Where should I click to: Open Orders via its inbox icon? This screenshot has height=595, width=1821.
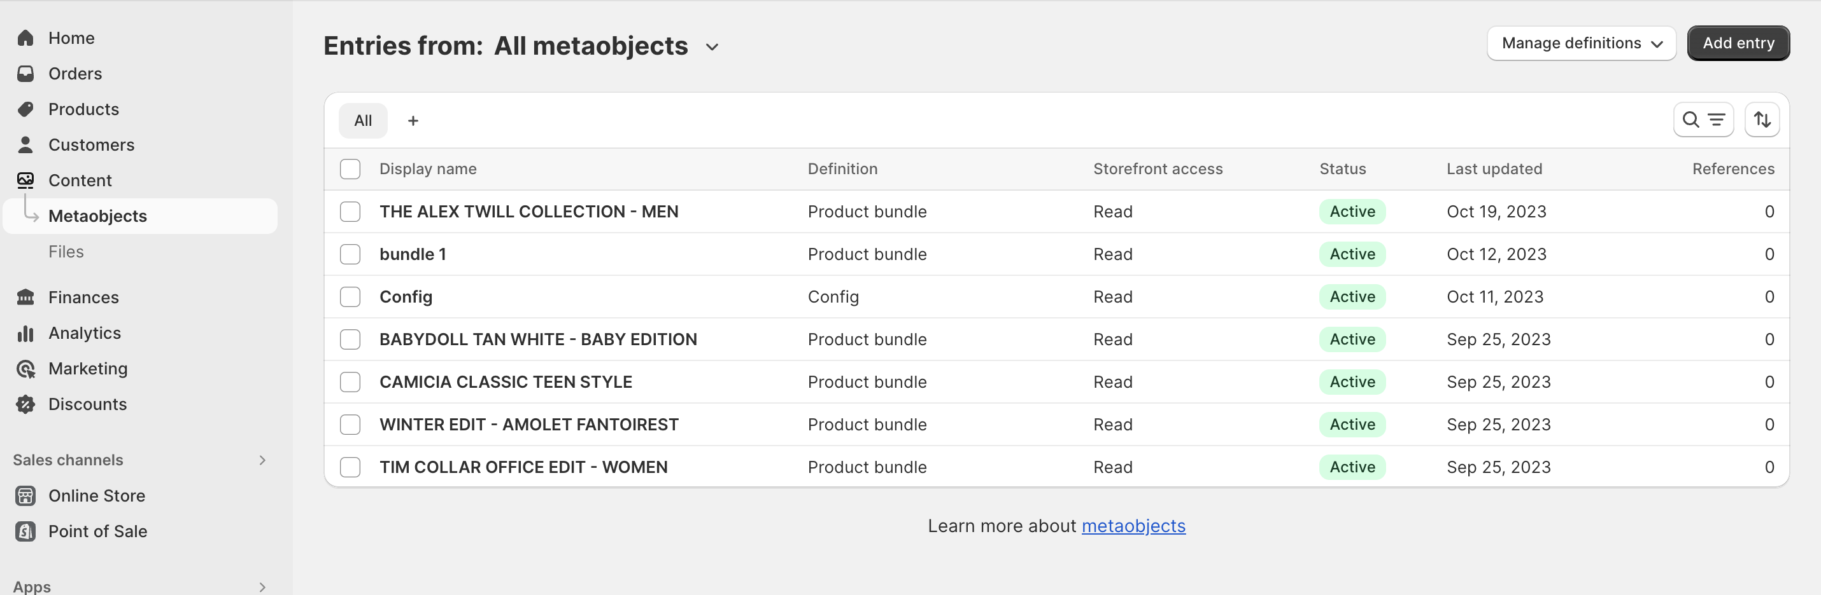point(25,73)
